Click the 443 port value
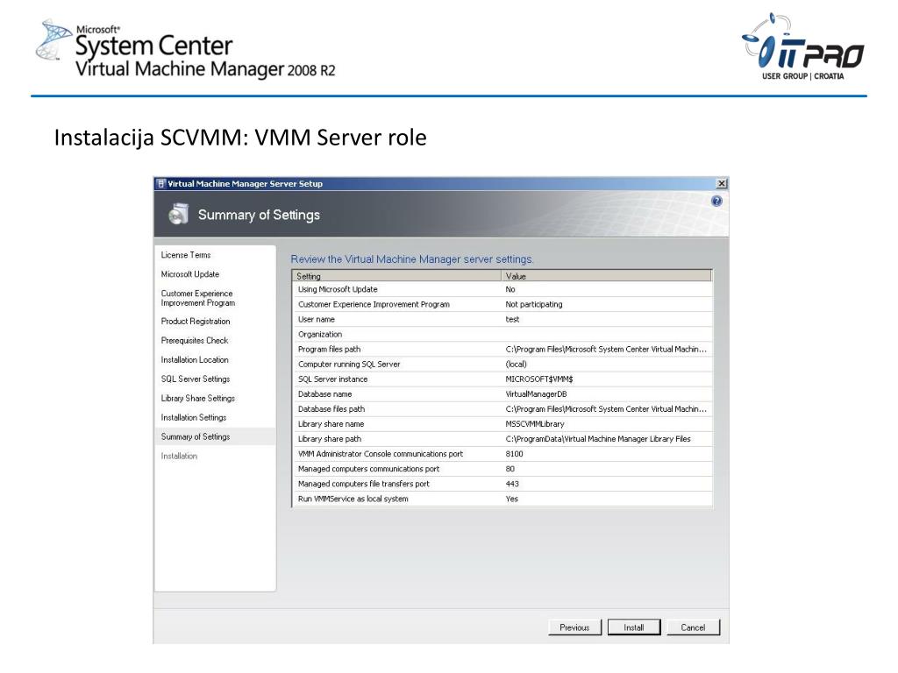The width and height of the screenshot is (898, 673). 512,484
